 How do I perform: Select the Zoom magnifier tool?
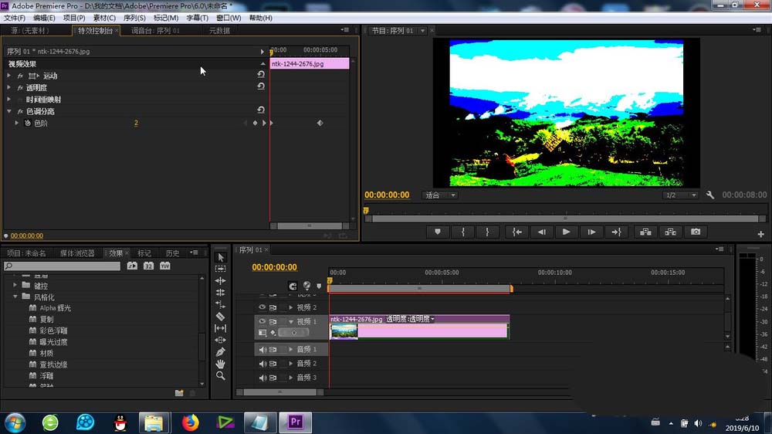point(220,375)
